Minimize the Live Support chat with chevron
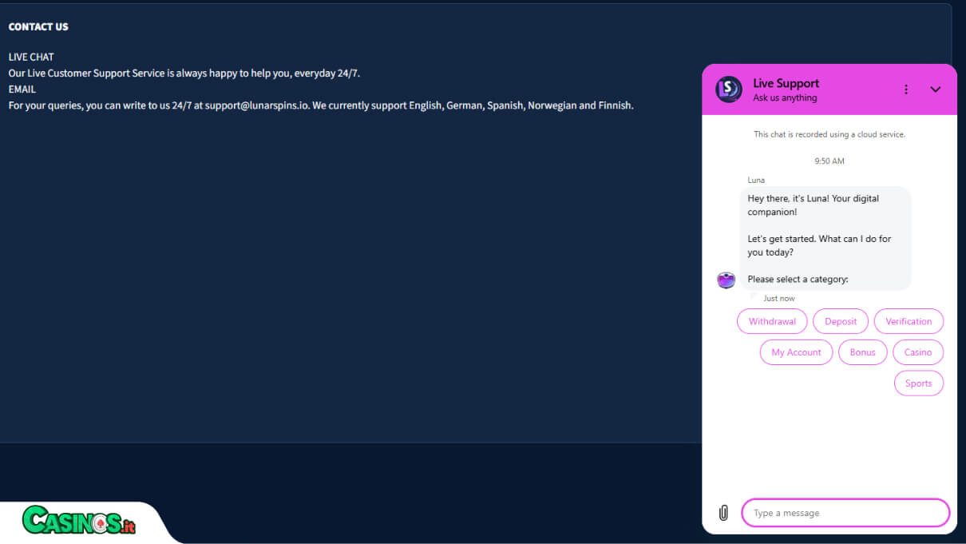The height and width of the screenshot is (544, 966). [936, 89]
